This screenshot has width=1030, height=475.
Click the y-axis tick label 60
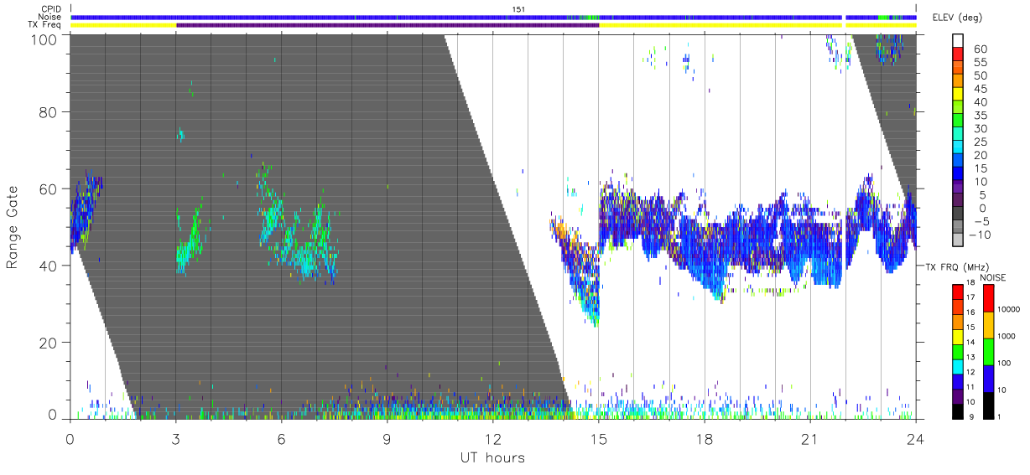point(49,189)
